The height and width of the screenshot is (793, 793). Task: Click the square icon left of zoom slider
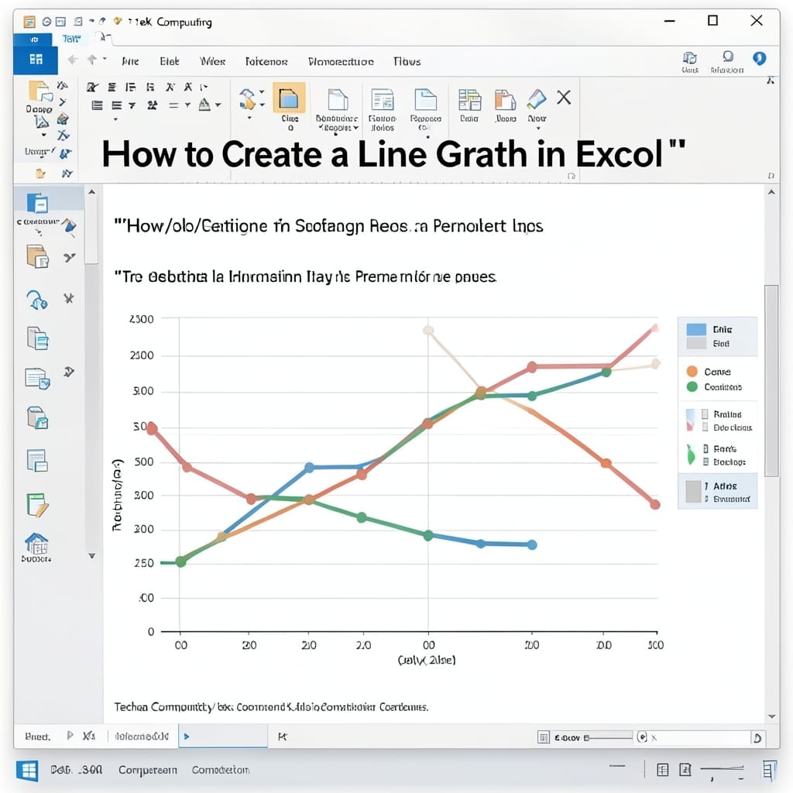[x=543, y=737]
